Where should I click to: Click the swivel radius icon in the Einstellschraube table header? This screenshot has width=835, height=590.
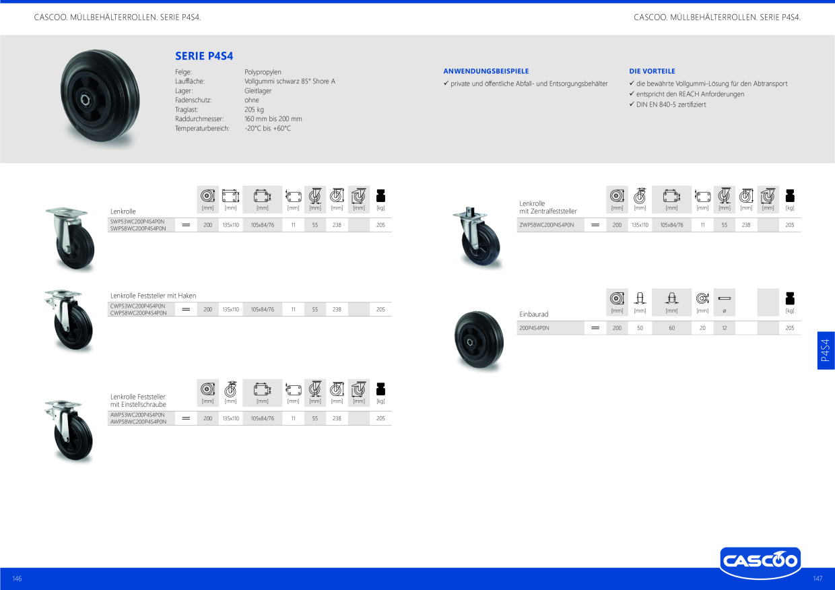click(x=359, y=389)
